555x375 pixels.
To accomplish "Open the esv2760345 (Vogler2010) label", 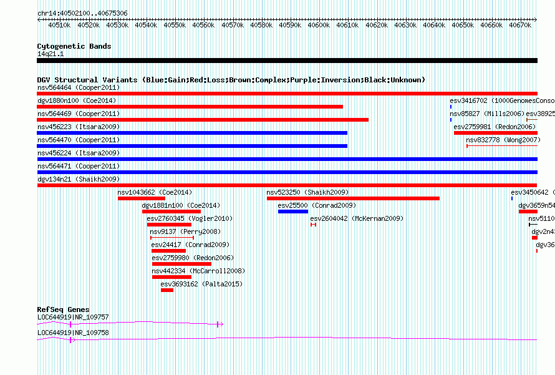I will coord(190,218).
